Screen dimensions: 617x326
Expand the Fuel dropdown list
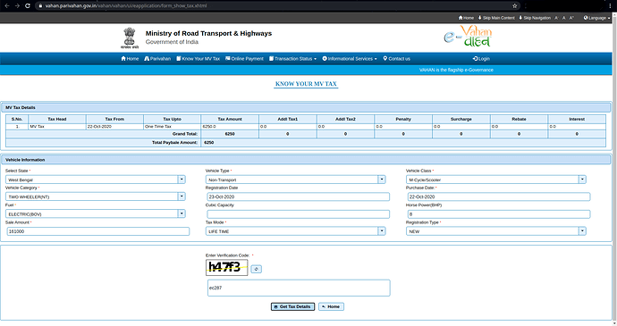pyautogui.click(x=95, y=214)
